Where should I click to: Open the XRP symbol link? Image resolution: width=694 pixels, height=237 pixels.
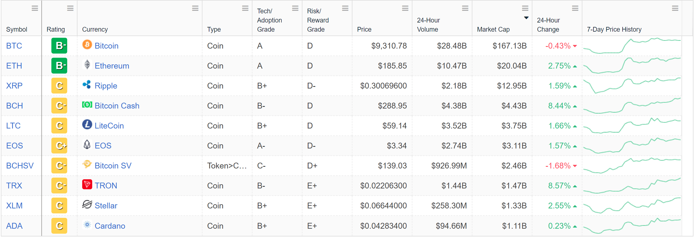(x=14, y=86)
